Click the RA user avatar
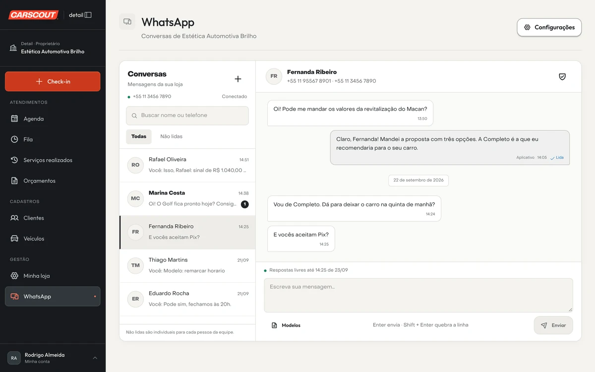This screenshot has width=595, height=372. [14, 358]
